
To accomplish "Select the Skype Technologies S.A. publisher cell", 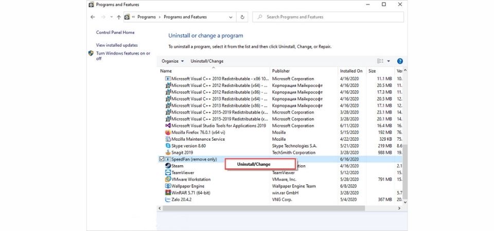I will [x=294, y=146].
